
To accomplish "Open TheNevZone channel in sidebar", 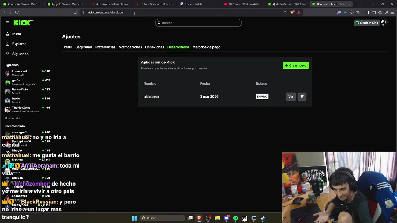I will click(27, 109).
